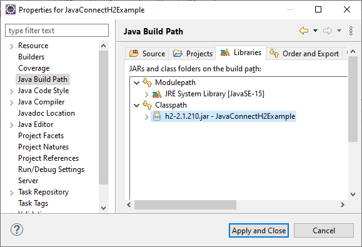Viewport: 362px width, 247px height.
Task: Collapse the Classpath node
Action: 137,105
